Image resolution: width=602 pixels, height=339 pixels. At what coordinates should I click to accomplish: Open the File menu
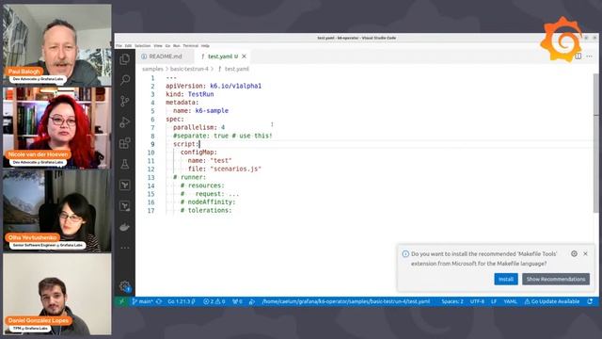point(119,46)
